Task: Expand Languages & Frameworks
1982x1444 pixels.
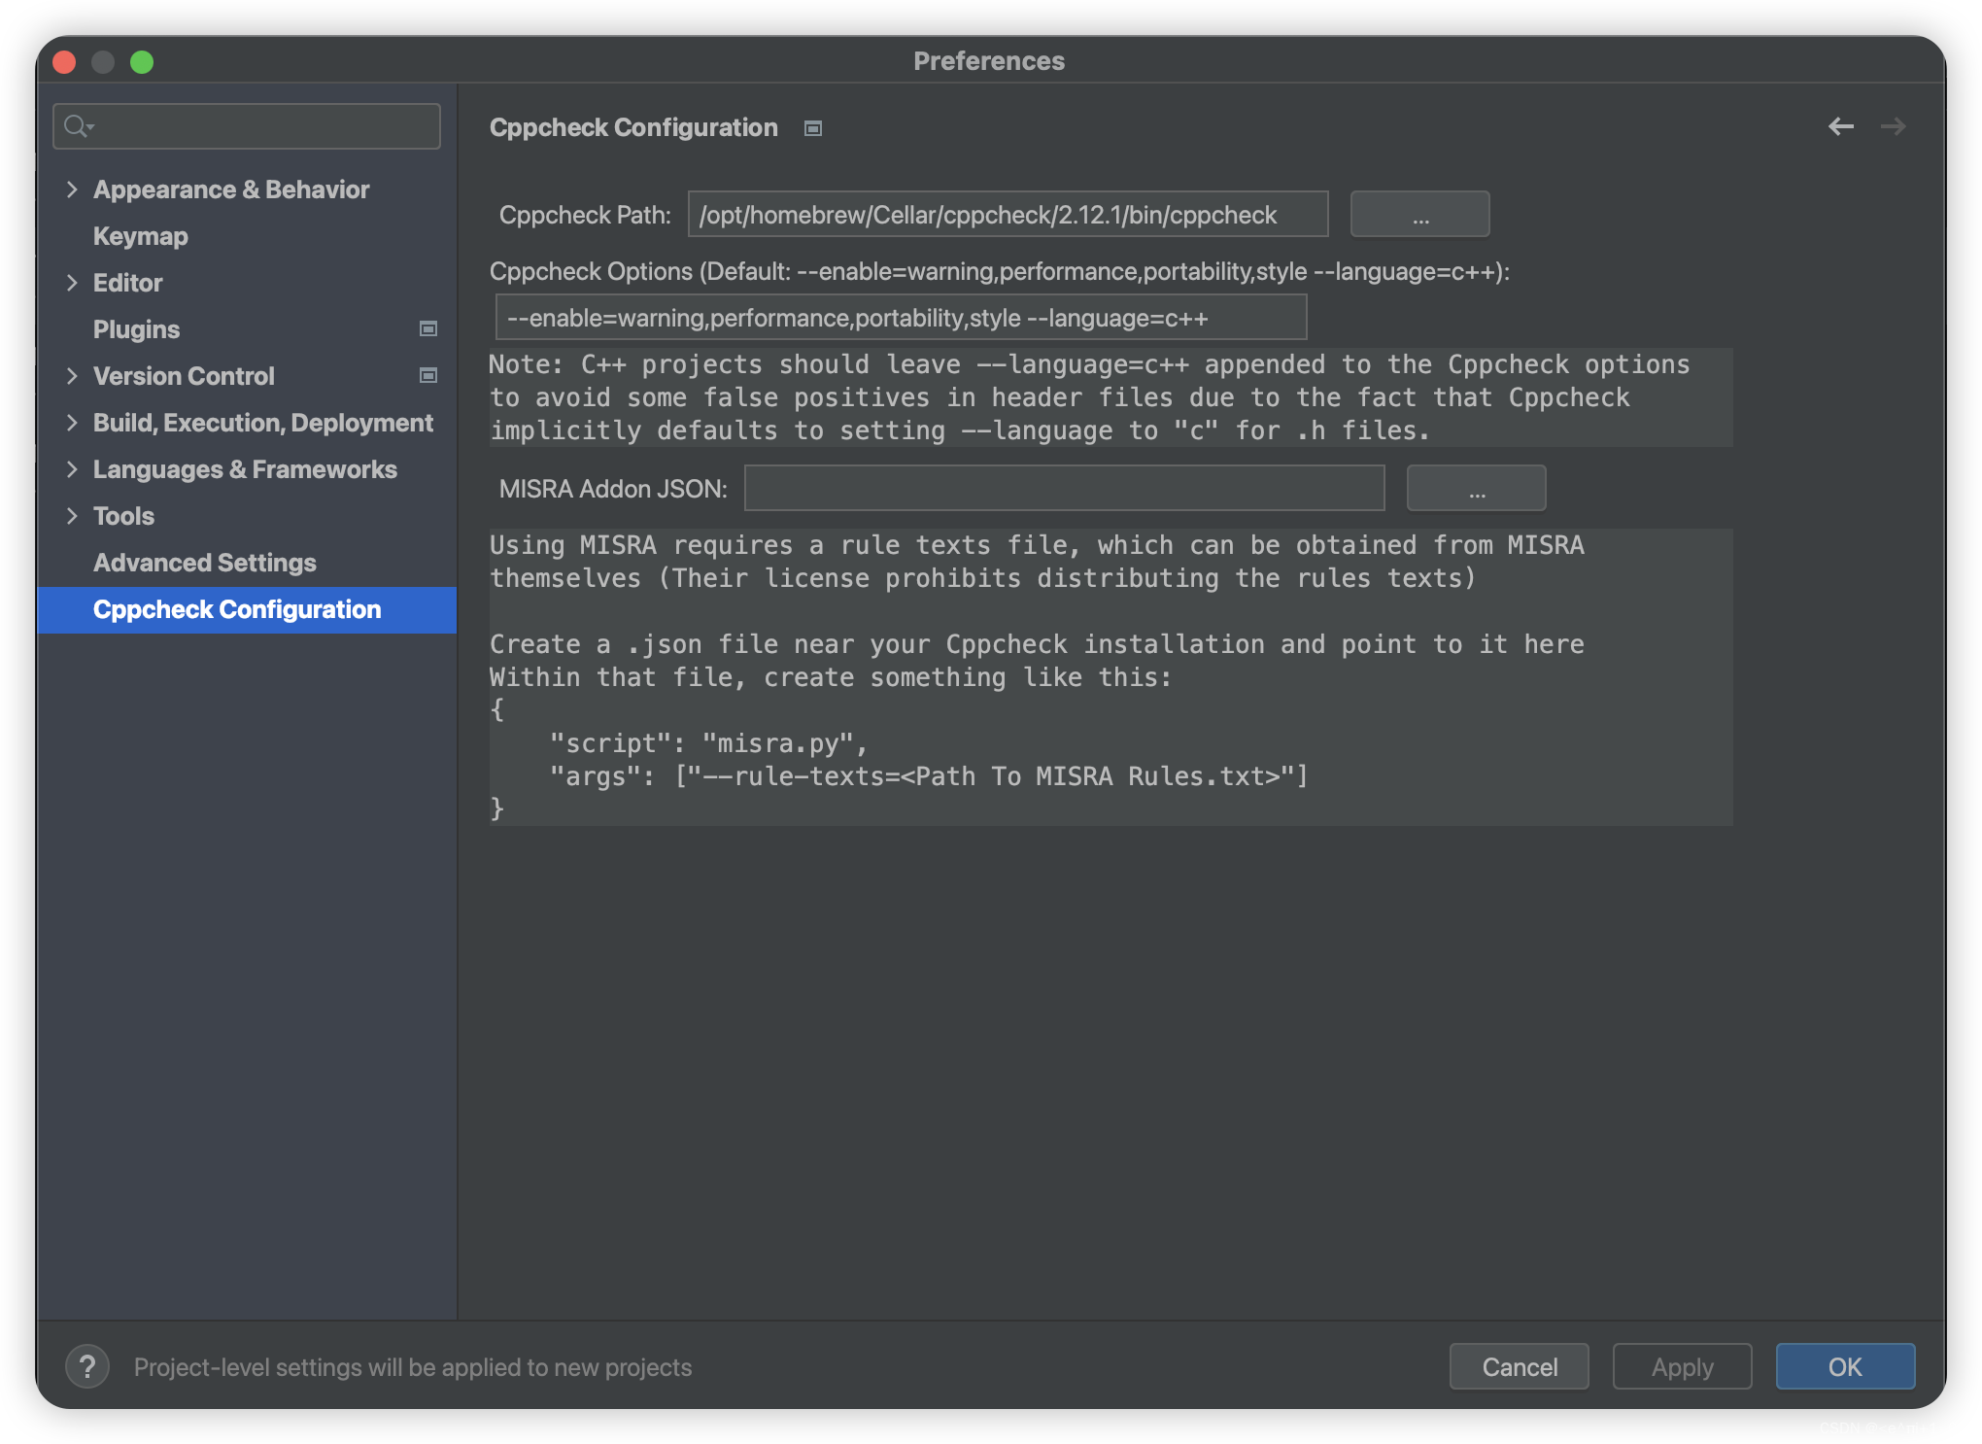Action: (73, 469)
